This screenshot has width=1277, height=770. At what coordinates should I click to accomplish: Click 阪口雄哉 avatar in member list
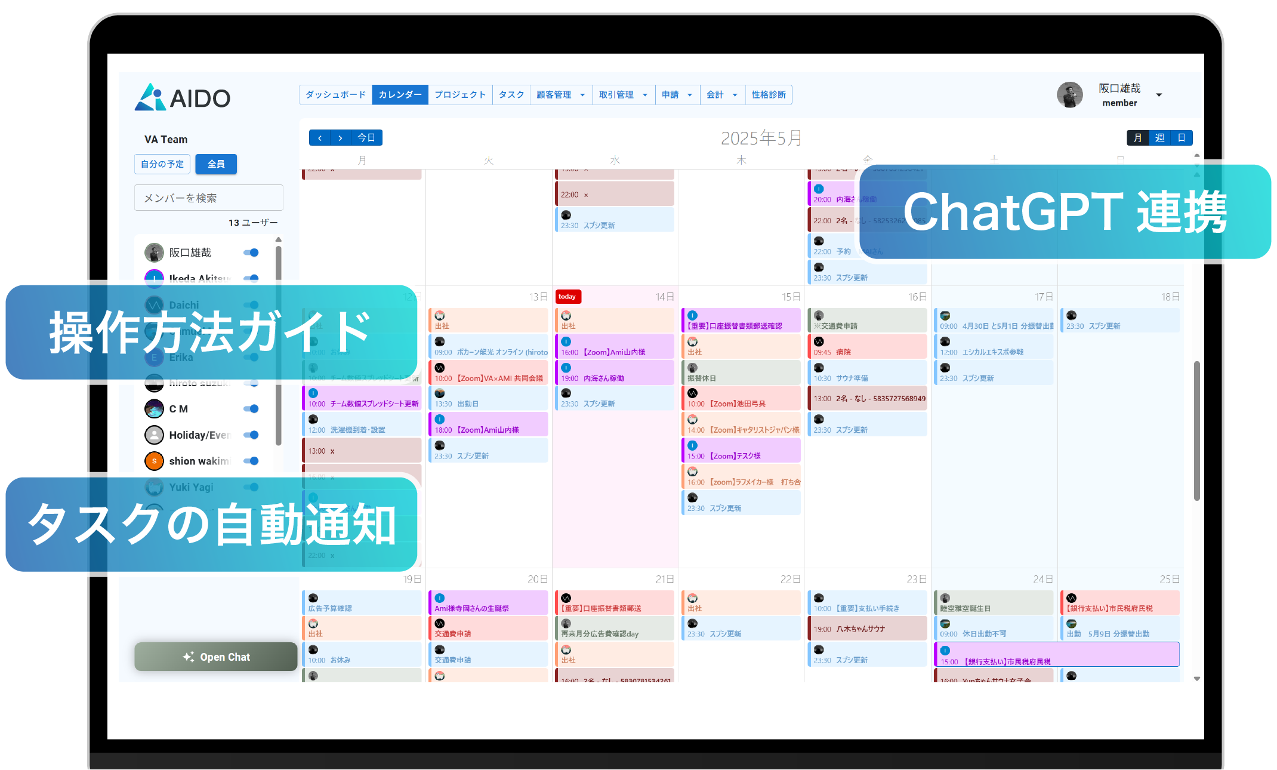click(154, 252)
